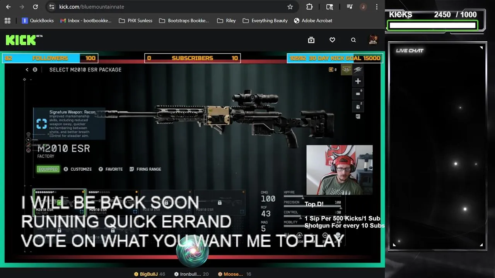The image size is (495, 278).
Task: Click the game back chevron next to SELECT M2010
Action: click(27, 69)
